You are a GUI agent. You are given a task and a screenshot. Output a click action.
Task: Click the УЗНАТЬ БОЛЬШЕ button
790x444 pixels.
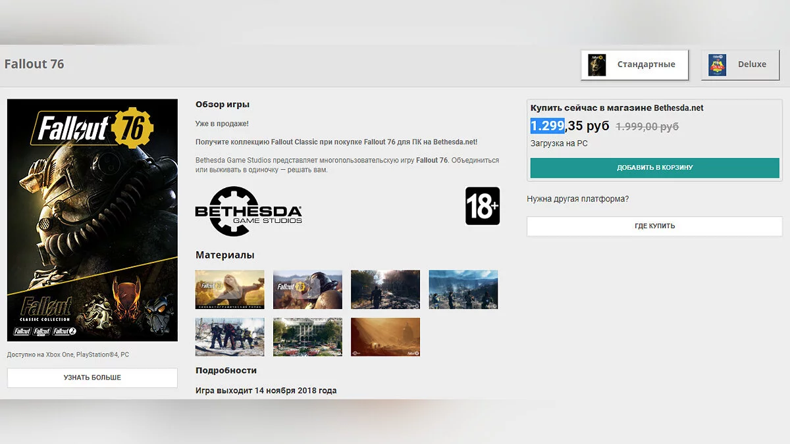coord(92,378)
